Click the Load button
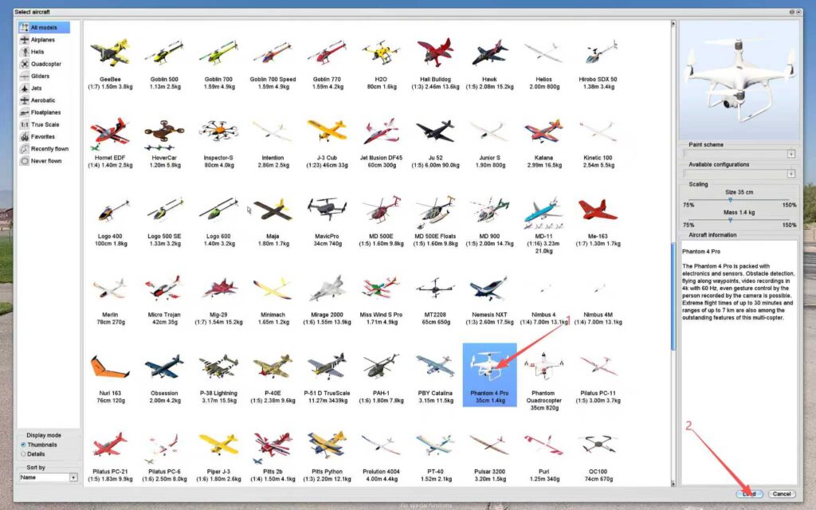The height and width of the screenshot is (510, 816). 749,494
